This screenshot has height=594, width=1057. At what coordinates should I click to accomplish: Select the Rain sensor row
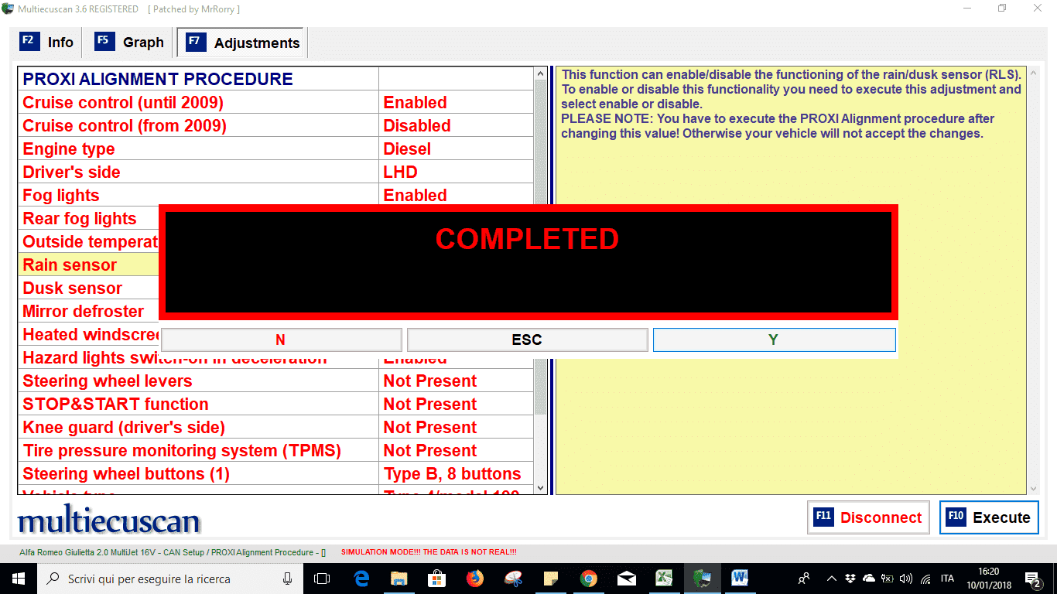[x=70, y=265]
